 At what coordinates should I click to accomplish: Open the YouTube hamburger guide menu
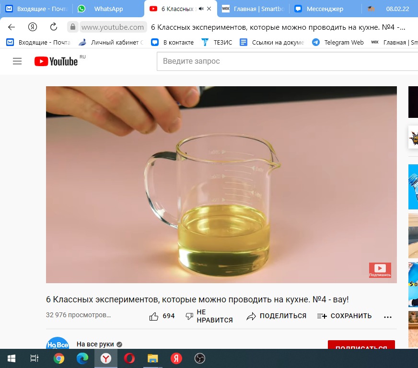click(17, 61)
